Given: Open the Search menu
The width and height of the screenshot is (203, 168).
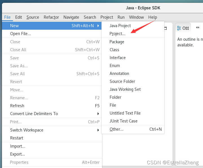Looking at the screenshot, I should coord(90,17).
